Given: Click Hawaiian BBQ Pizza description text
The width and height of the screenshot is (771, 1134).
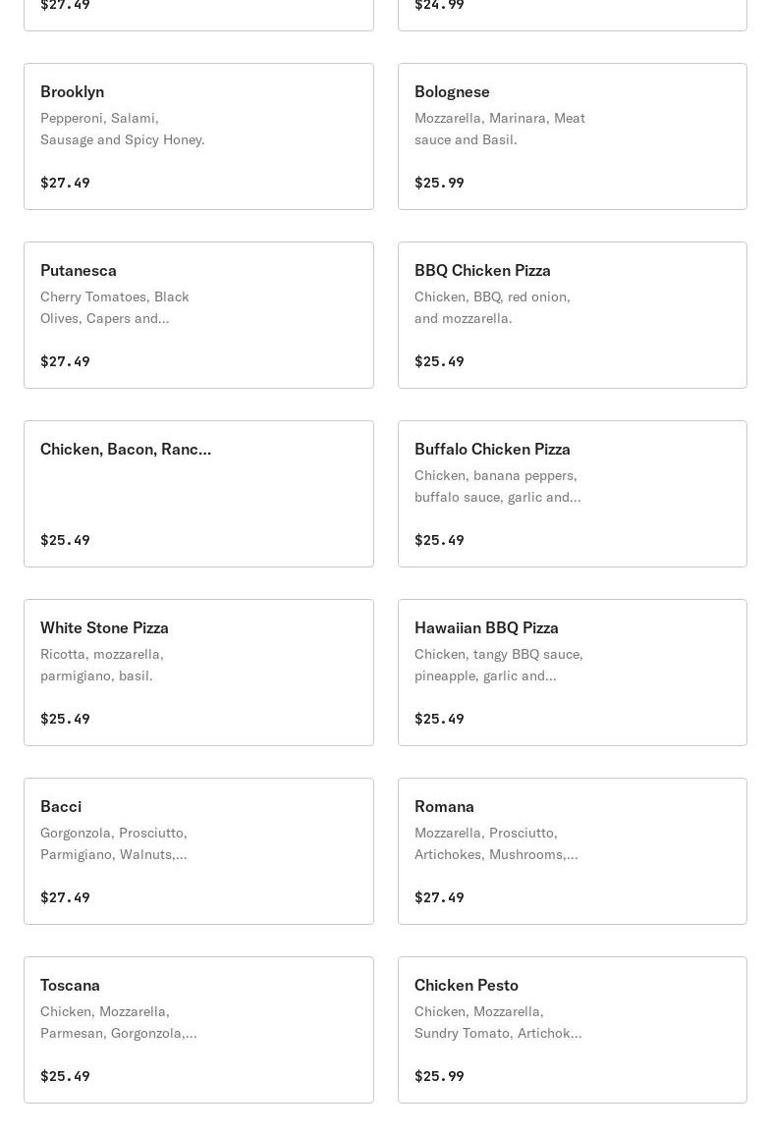Looking at the screenshot, I should pyautogui.click(x=498, y=665).
